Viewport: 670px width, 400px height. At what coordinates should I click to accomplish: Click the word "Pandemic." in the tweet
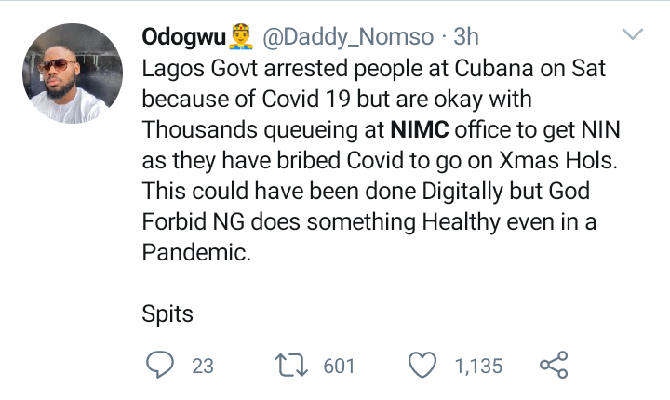point(196,252)
